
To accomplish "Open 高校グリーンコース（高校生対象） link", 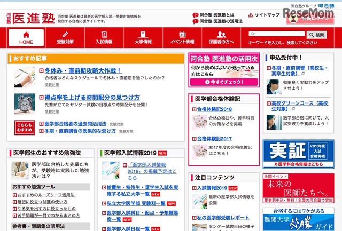I will (x=300, y=106).
